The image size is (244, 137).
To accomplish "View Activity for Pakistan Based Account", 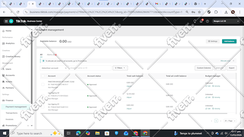I will click(x=216, y=86).
